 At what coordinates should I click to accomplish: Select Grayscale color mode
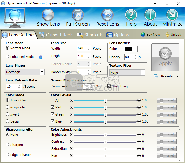(x=7, y=107)
